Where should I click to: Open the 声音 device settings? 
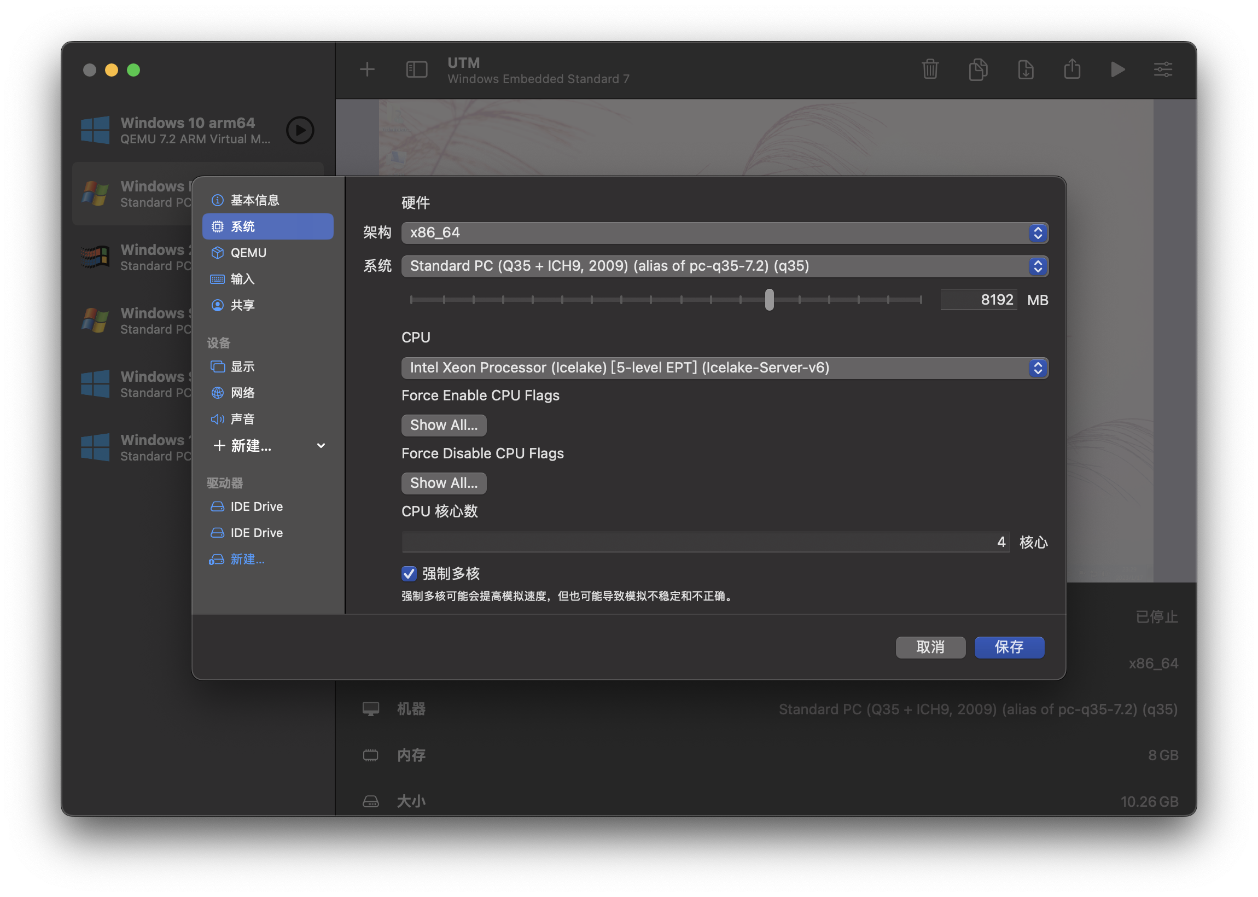click(242, 418)
